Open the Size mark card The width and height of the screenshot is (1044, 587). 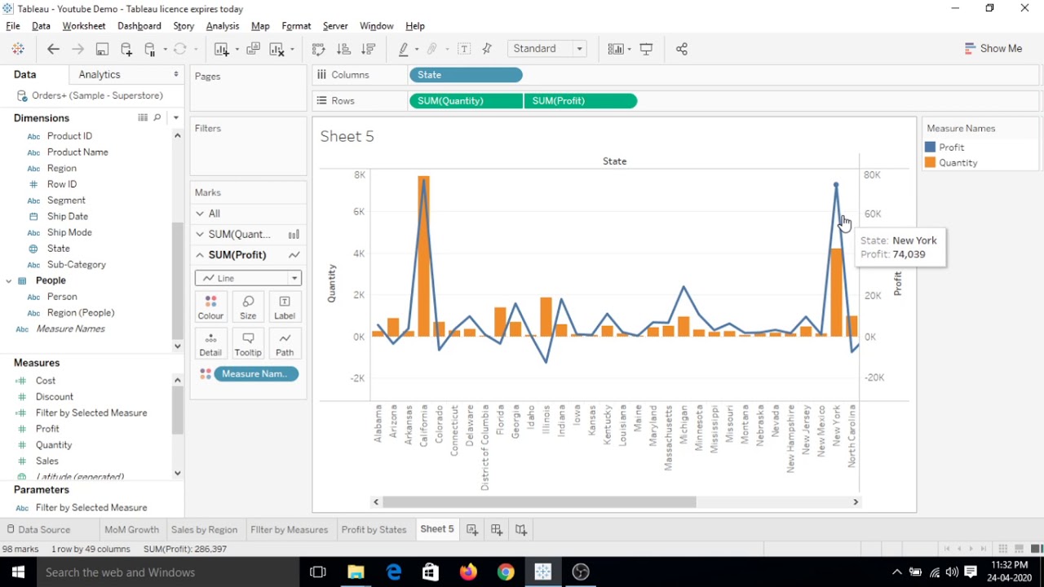point(248,307)
